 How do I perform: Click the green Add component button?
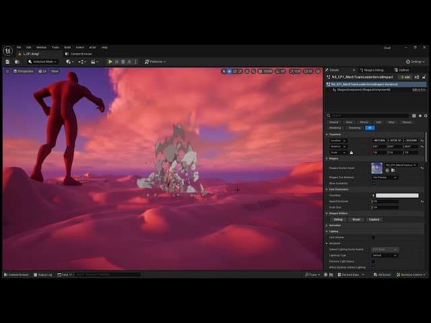(x=404, y=77)
